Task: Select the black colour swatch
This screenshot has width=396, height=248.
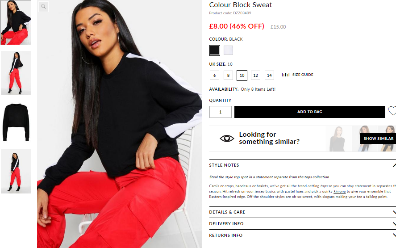Action: 215,50
